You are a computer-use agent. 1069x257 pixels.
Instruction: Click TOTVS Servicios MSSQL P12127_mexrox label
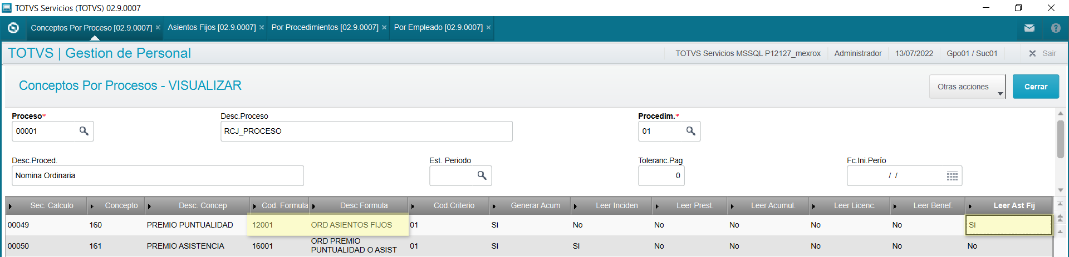pyautogui.click(x=748, y=53)
